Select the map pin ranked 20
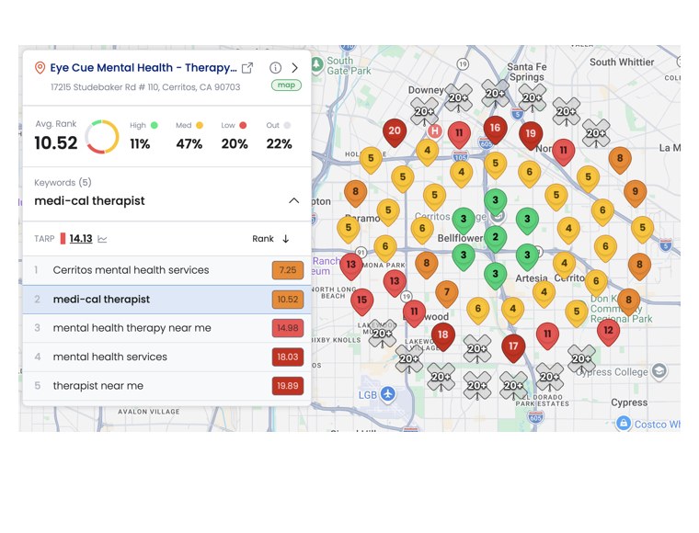699x533 pixels. (x=395, y=131)
